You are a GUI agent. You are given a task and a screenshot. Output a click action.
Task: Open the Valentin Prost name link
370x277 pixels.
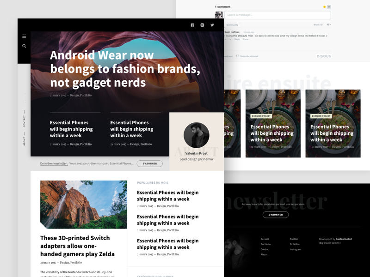click(x=196, y=153)
